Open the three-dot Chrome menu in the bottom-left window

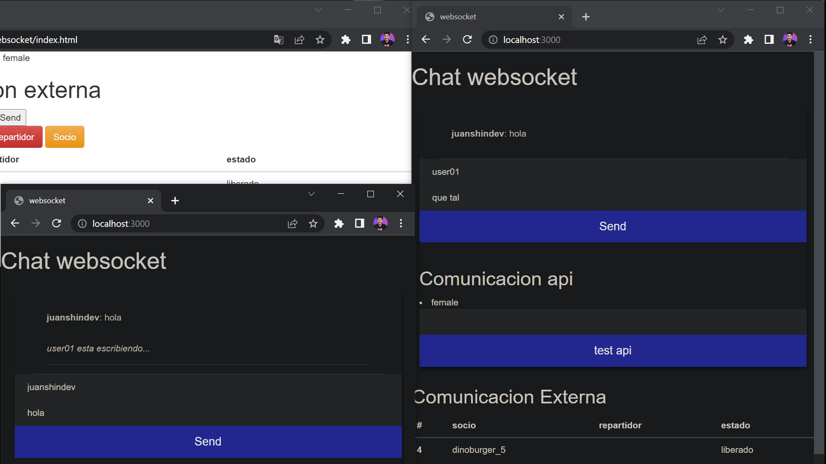(401, 223)
